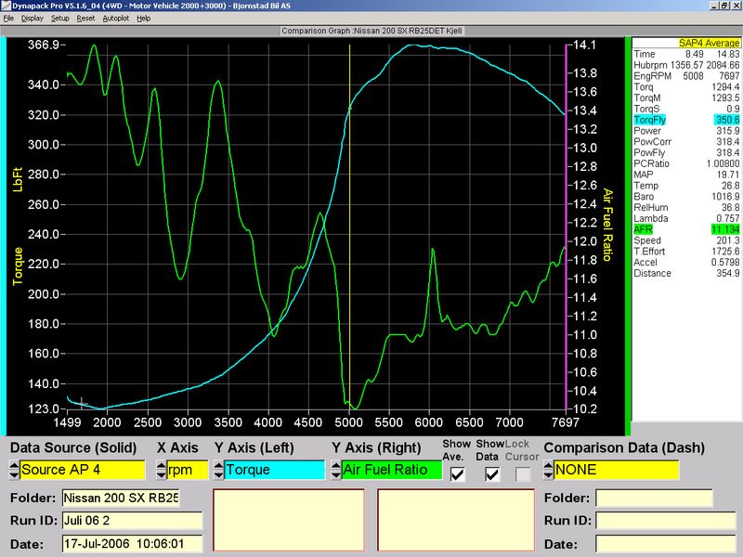Viewport: 743px width, 557px height.
Task: Click the Temp row in data panel
Action: coord(686,186)
